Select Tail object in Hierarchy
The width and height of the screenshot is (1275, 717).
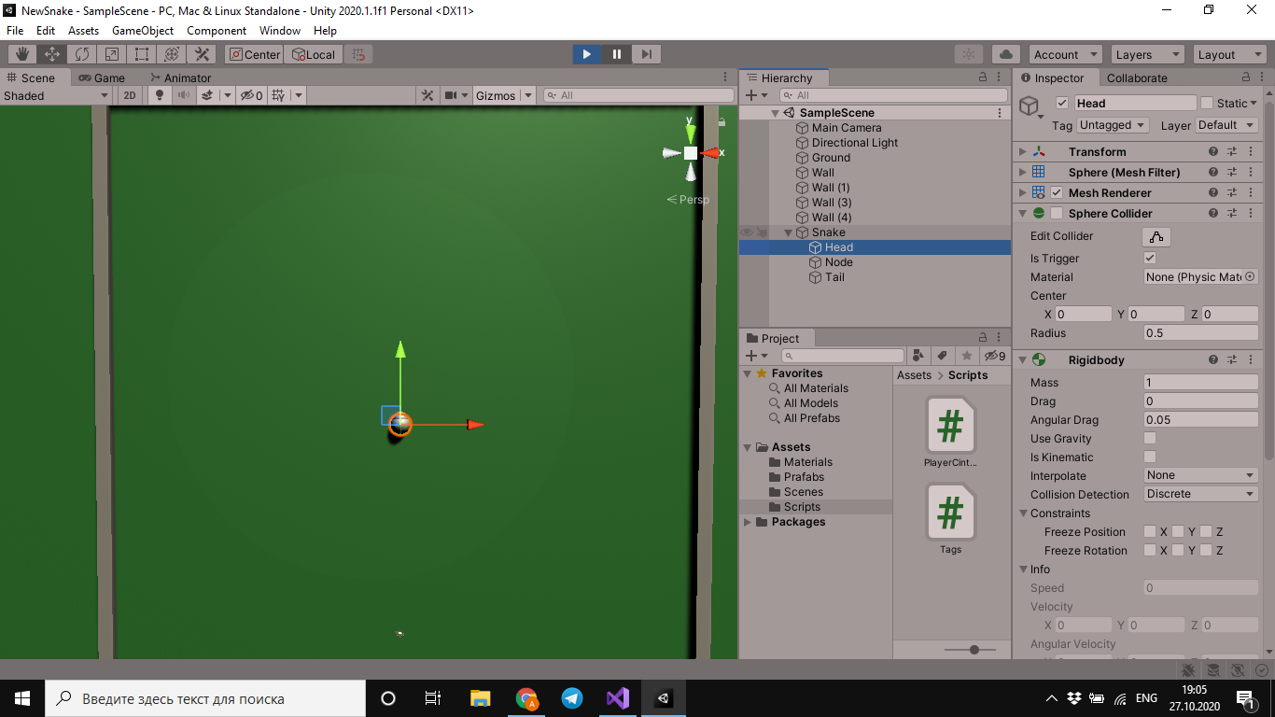coord(834,277)
